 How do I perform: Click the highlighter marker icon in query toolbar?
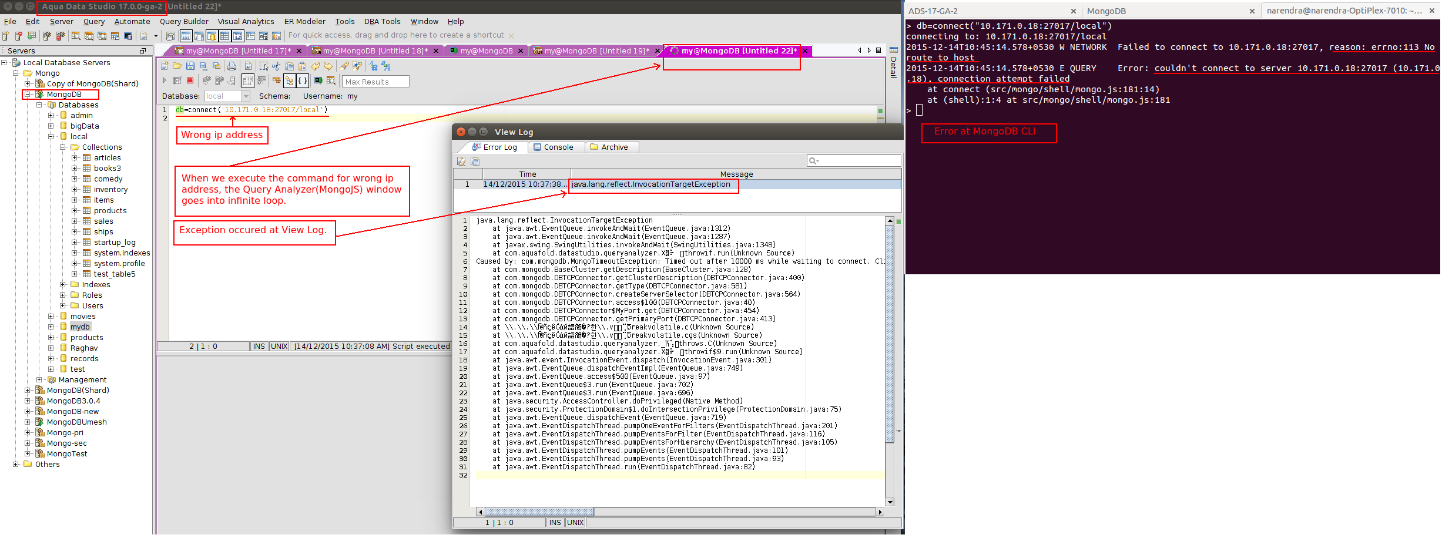344,66
